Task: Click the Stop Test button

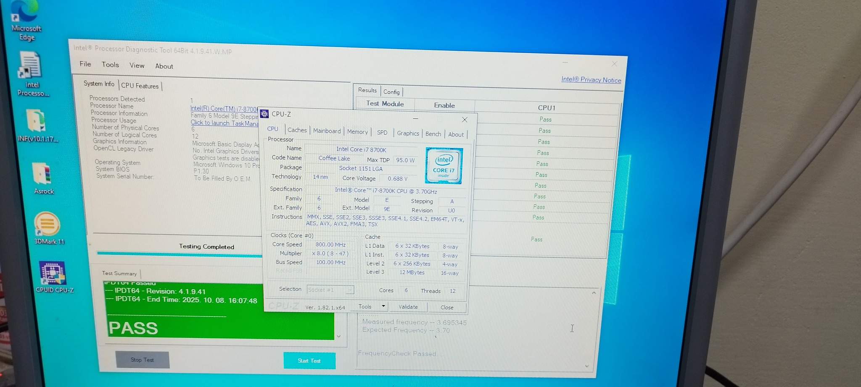Action: pyautogui.click(x=143, y=360)
